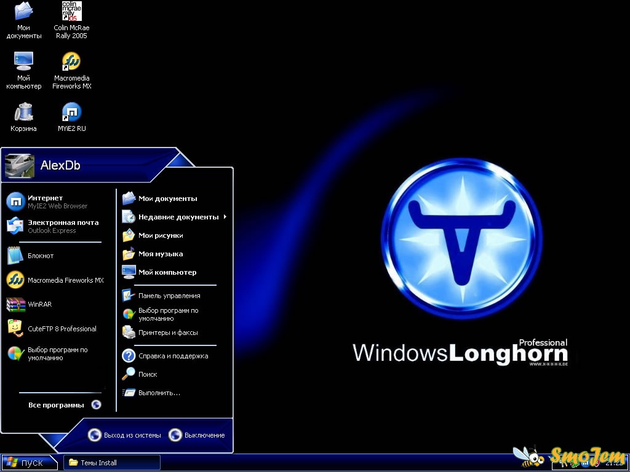Click Выключение shutdown button

(197, 435)
